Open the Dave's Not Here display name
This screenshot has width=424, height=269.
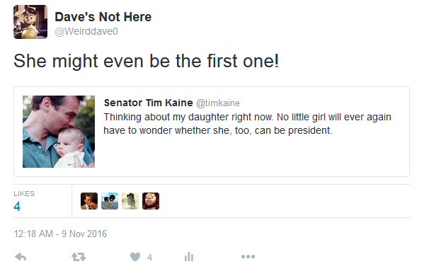click(x=103, y=17)
